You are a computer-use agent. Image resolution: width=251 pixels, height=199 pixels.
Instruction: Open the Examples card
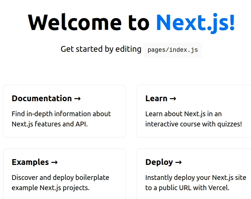click(64, 174)
